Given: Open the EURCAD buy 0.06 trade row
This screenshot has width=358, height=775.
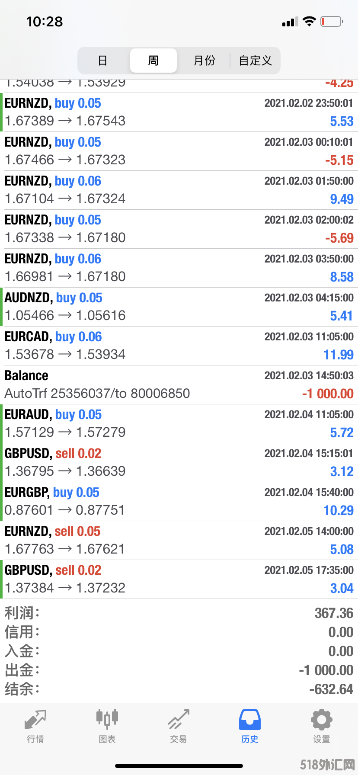Looking at the screenshot, I should pyautogui.click(x=179, y=346).
